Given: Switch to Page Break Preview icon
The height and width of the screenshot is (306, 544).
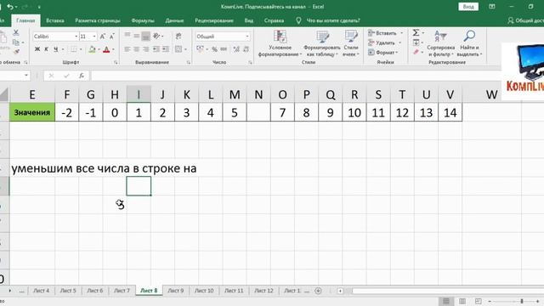Looking at the screenshot, I should (478, 301).
